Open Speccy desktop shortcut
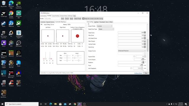The image size is (189, 106). 4,83
